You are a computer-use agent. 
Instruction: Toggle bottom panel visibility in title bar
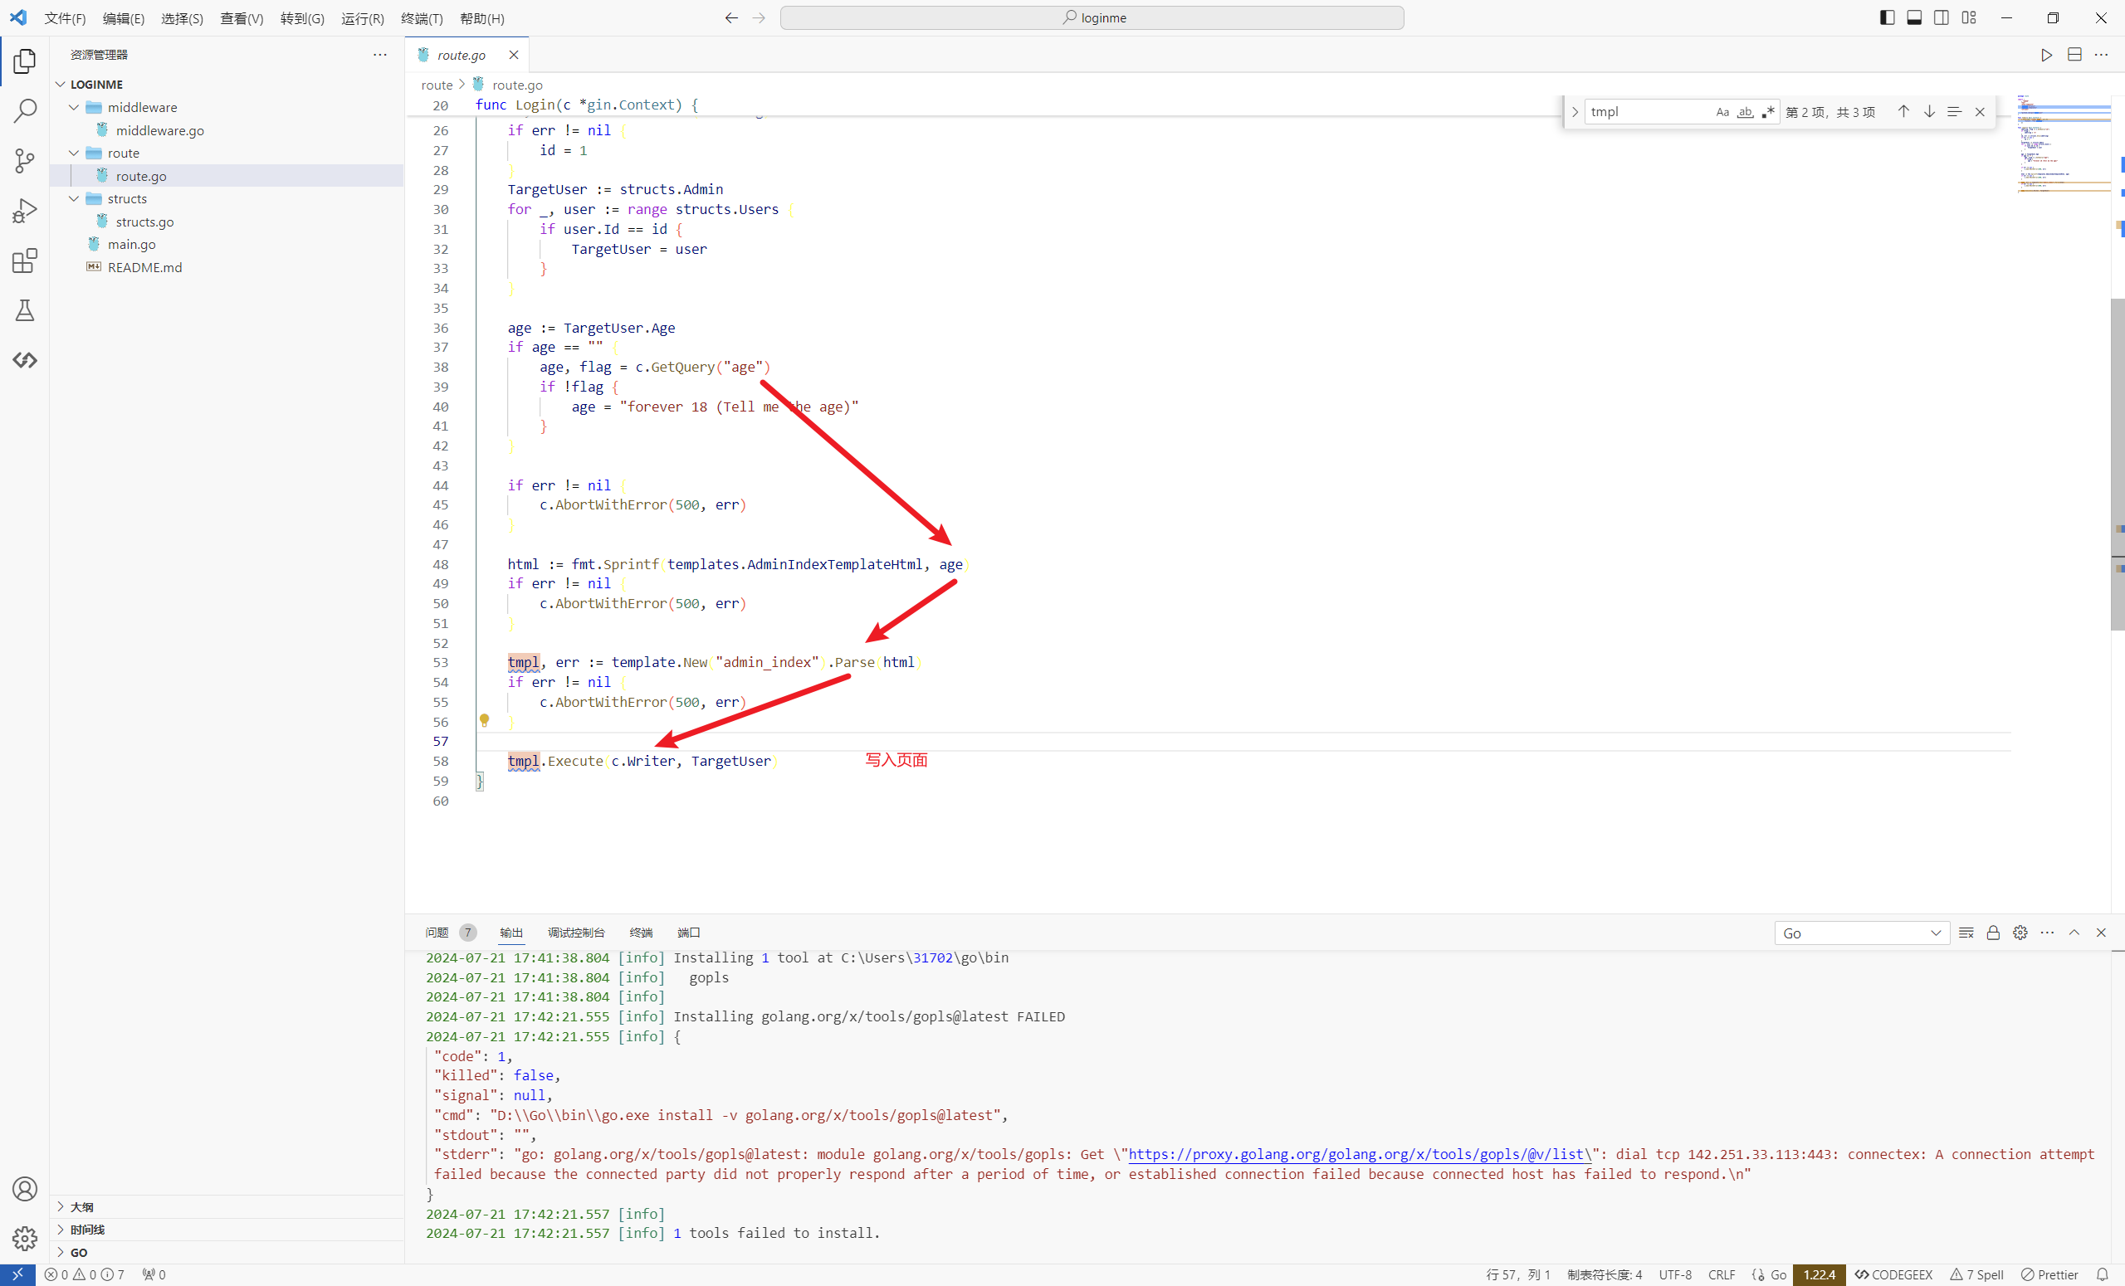click(x=1913, y=18)
